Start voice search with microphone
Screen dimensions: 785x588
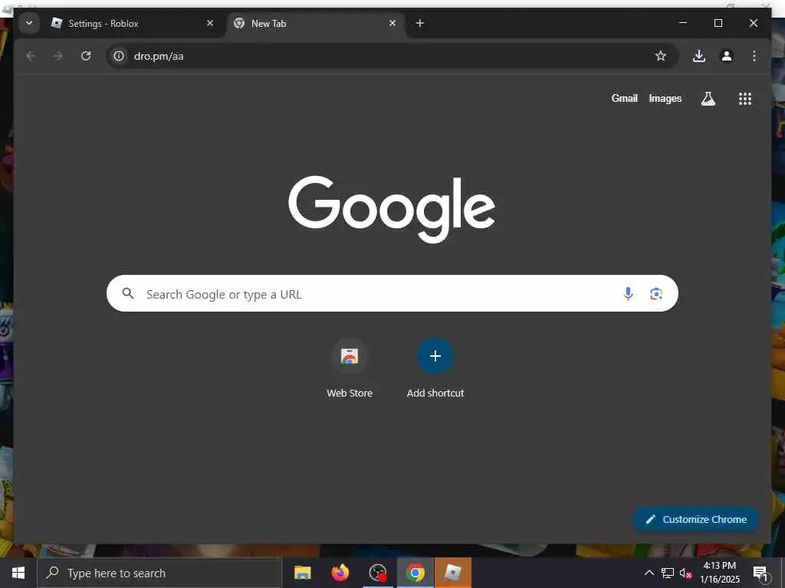(x=628, y=293)
